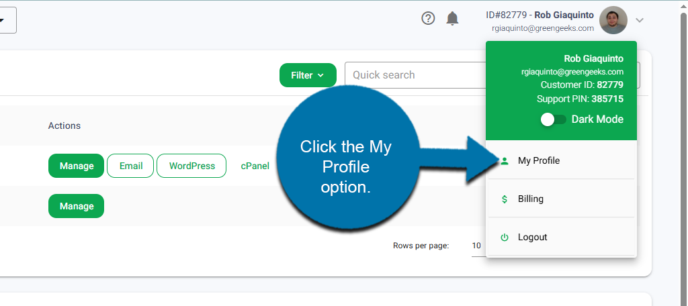Open the cPanel link
Viewport: 688px width, 306px height.
[255, 166]
